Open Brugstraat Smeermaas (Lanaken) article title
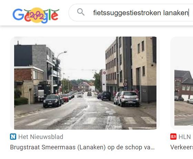The image size is (193, 159). 82,147
